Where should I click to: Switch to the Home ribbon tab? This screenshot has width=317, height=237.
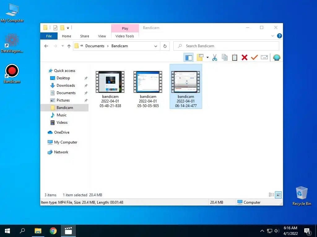click(67, 36)
